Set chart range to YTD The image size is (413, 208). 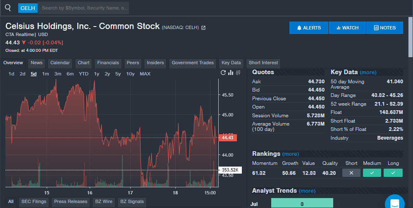tap(84, 74)
